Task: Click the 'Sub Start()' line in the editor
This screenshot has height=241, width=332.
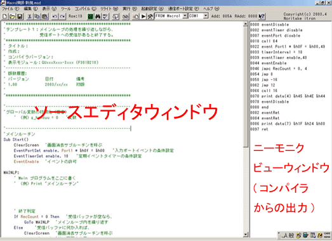Action: pos(16,140)
